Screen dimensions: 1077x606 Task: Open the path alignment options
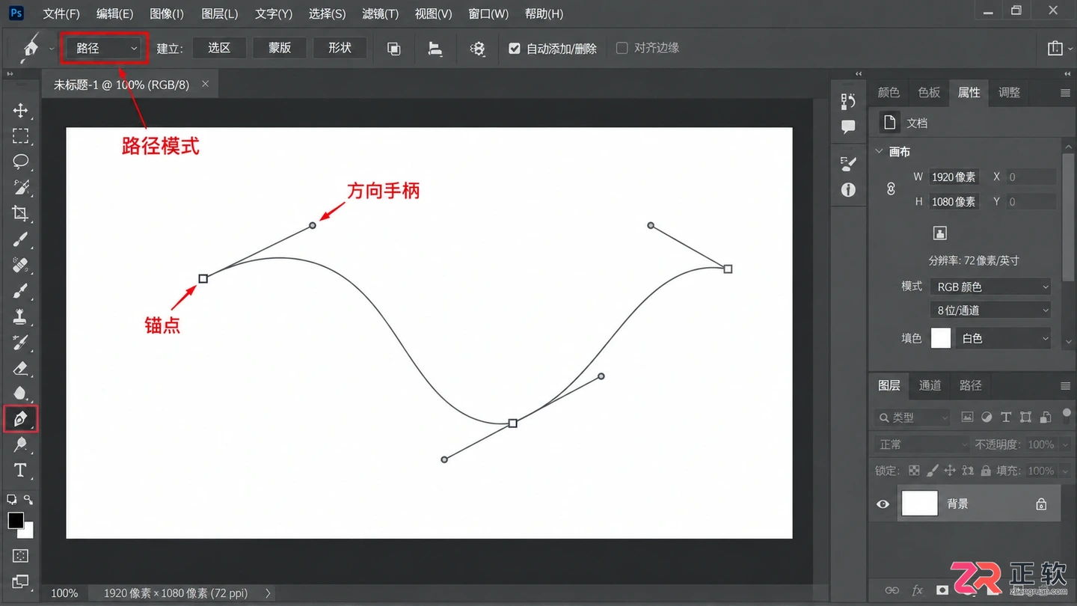click(435, 49)
